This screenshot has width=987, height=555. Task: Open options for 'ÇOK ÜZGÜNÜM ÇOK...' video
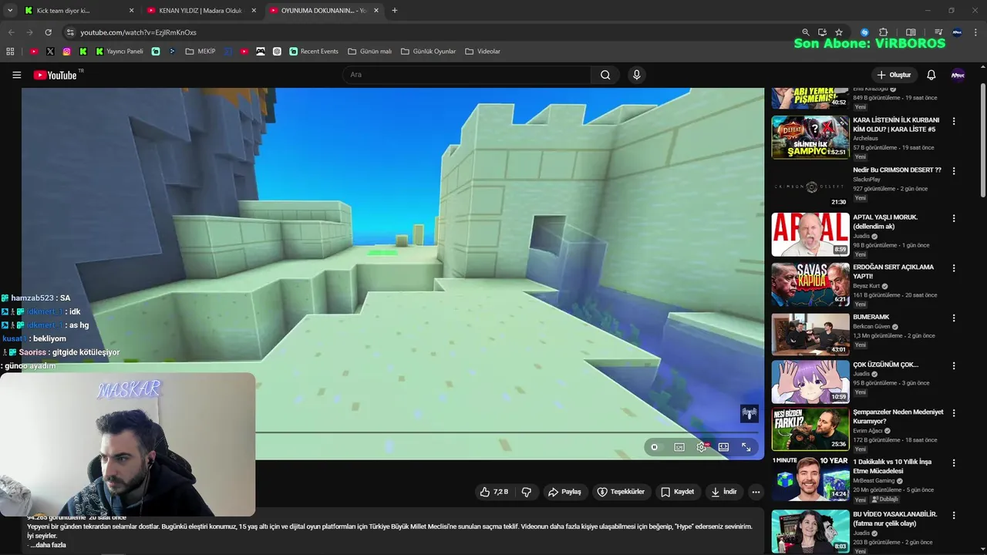(x=954, y=366)
